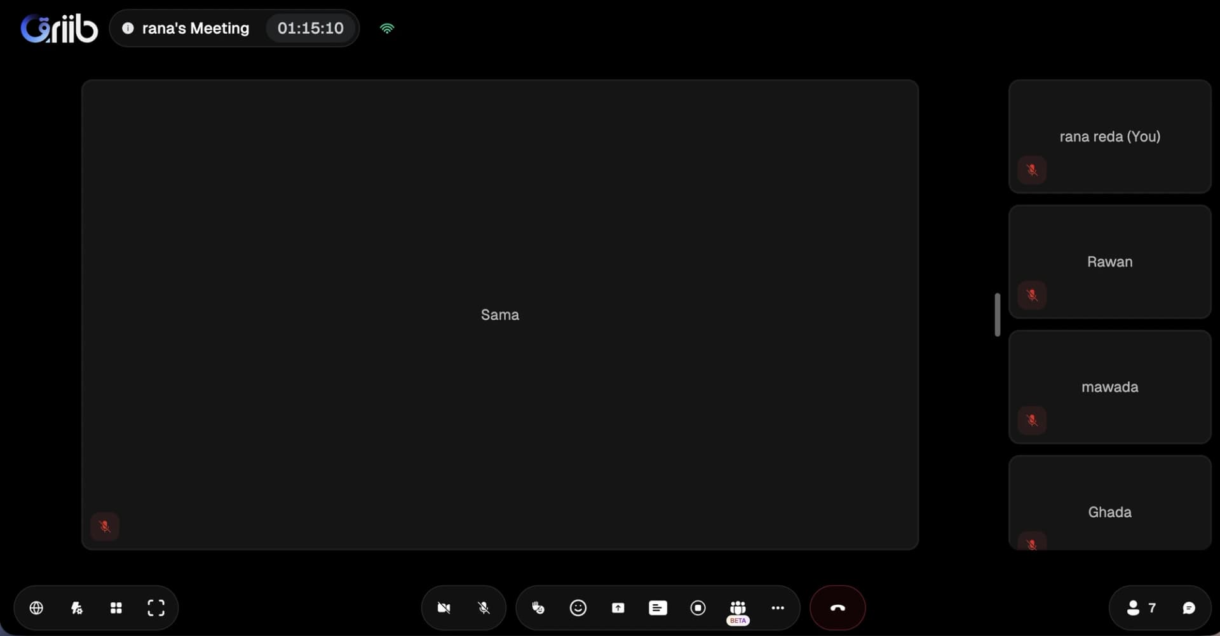Turn the camera on

[444, 608]
